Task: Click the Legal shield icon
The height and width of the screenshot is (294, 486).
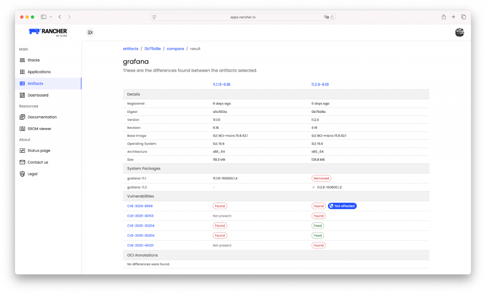Action: pyautogui.click(x=22, y=174)
